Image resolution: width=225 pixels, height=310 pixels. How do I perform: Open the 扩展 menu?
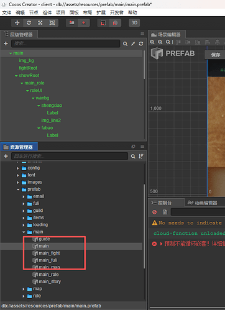pyautogui.click(x=101, y=13)
